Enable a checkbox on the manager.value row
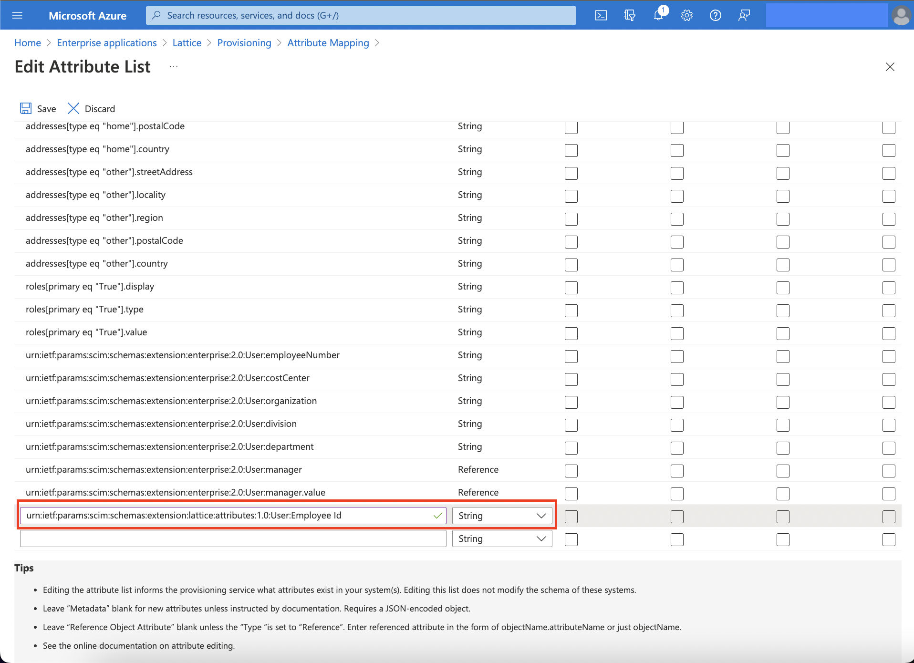Image resolution: width=914 pixels, height=663 pixels. (571, 494)
